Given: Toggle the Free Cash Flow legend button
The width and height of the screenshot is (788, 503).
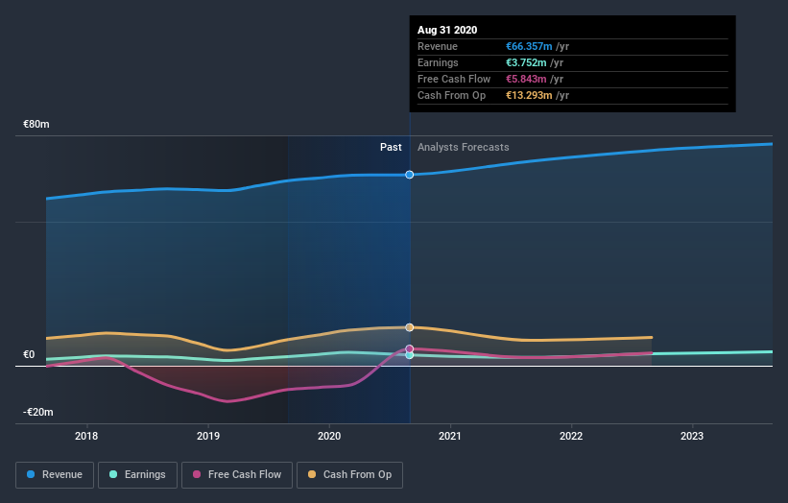Looking at the screenshot, I should (237, 475).
